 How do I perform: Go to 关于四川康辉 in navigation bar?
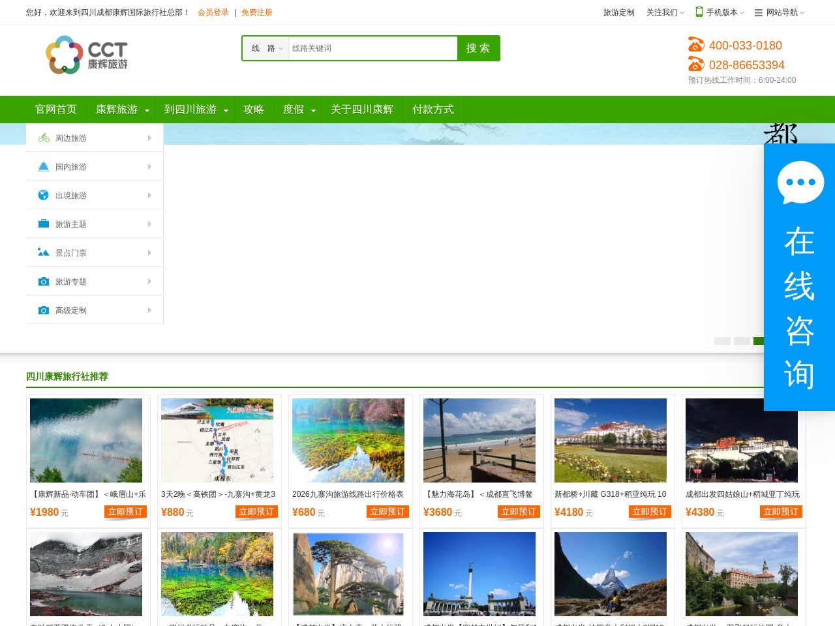pyautogui.click(x=361, y=110)
